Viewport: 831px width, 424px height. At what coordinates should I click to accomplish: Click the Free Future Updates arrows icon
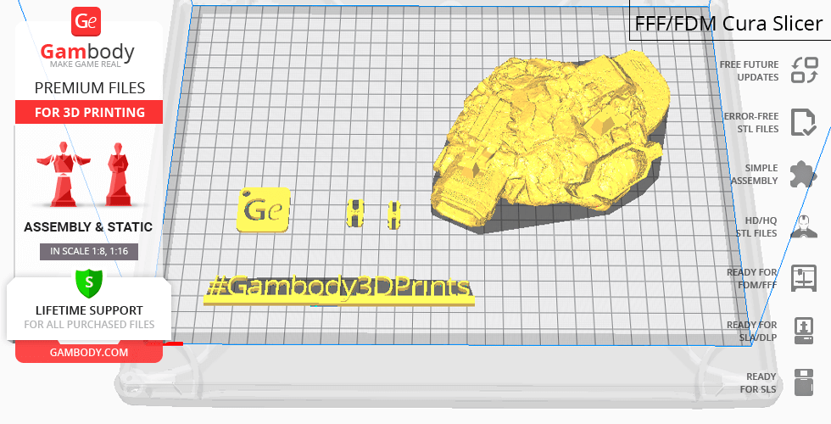point(803,70)
